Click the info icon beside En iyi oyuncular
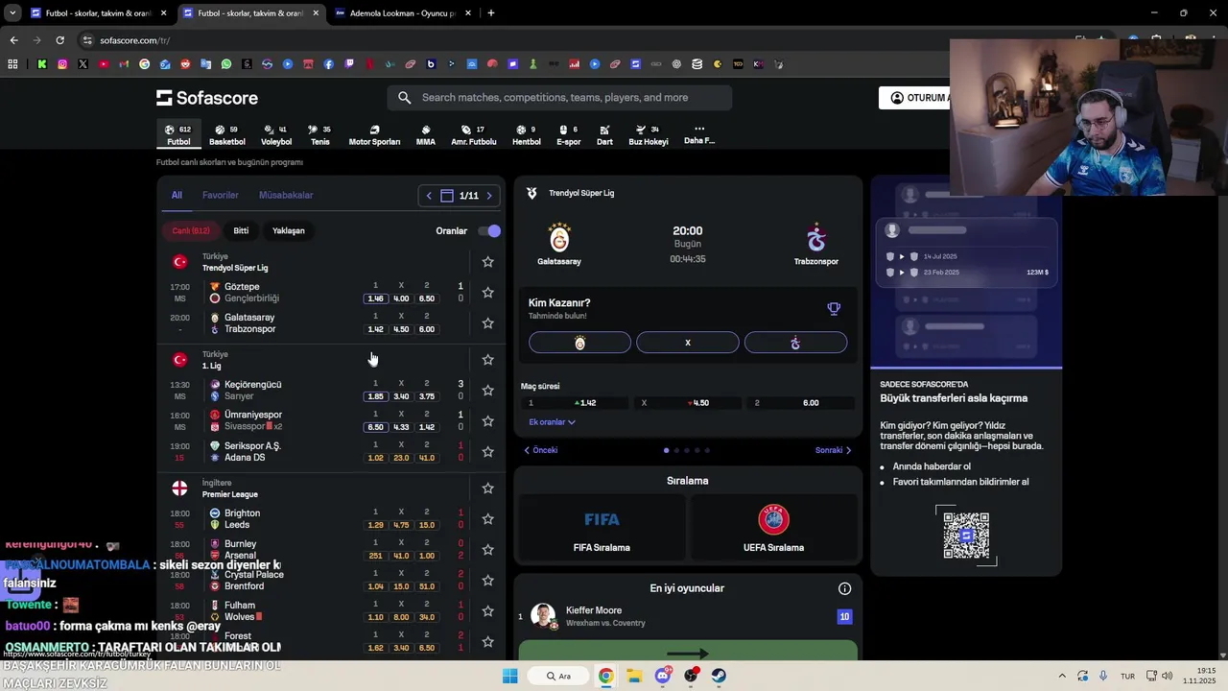Viewport: 1228px width, 691px height. tap(845, 588)
